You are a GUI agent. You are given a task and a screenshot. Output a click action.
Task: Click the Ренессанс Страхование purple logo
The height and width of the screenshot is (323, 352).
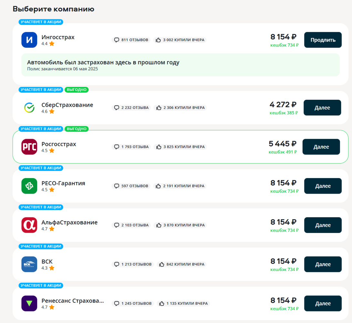pyautogui.click(x=29, y=303)
